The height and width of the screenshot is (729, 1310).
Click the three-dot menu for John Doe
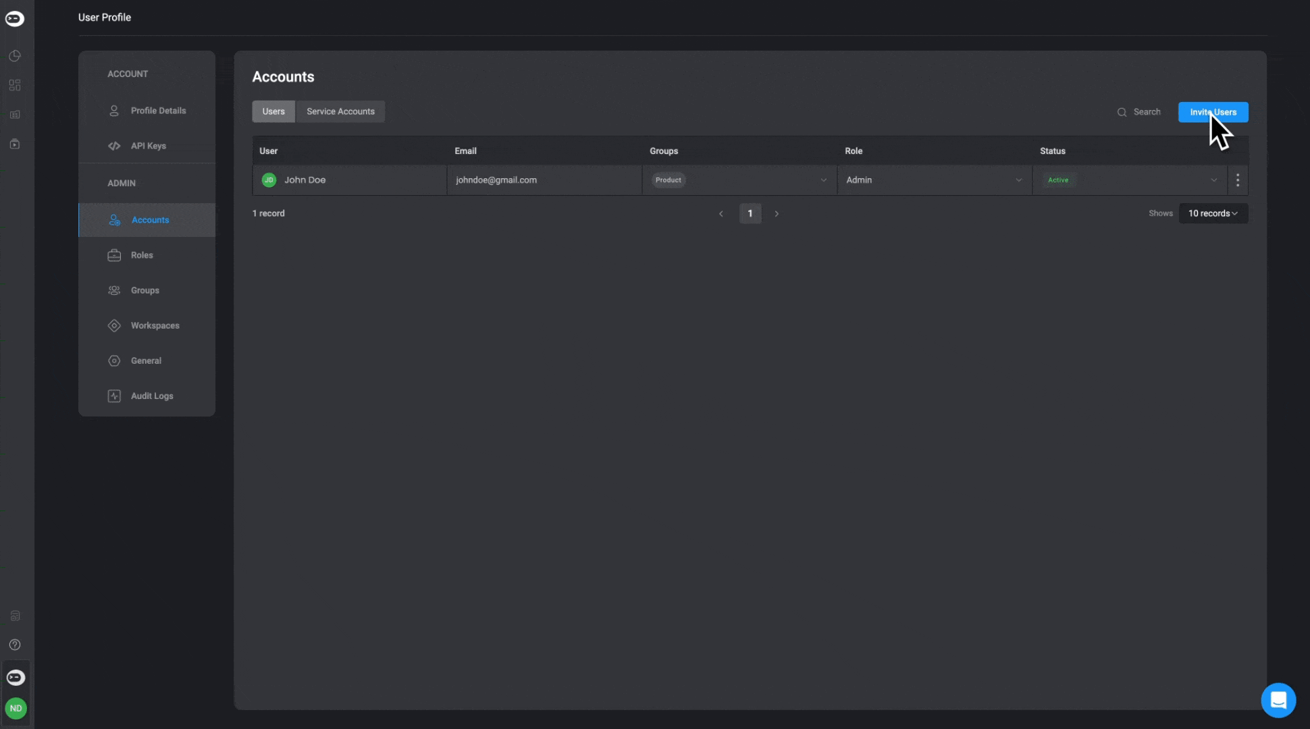[x=1237, y=180]
